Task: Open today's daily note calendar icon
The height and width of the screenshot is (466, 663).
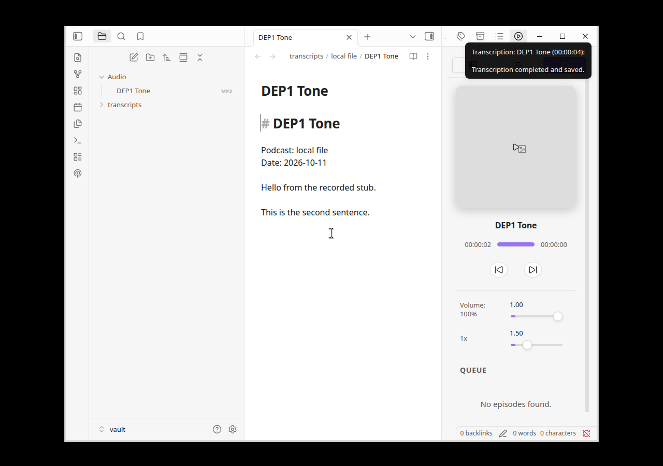Action: coord(78,107)
